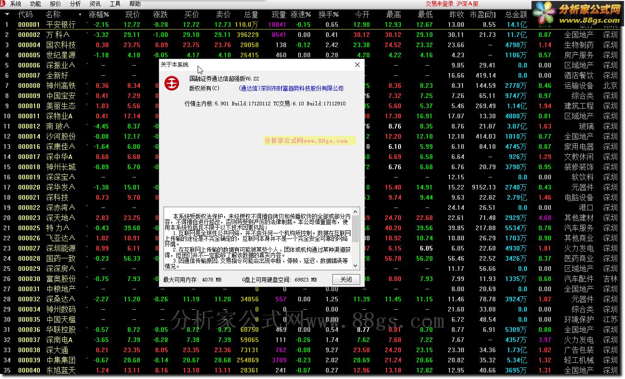Click the disclaimer scrollbar thumb

(x=356, y=229)
